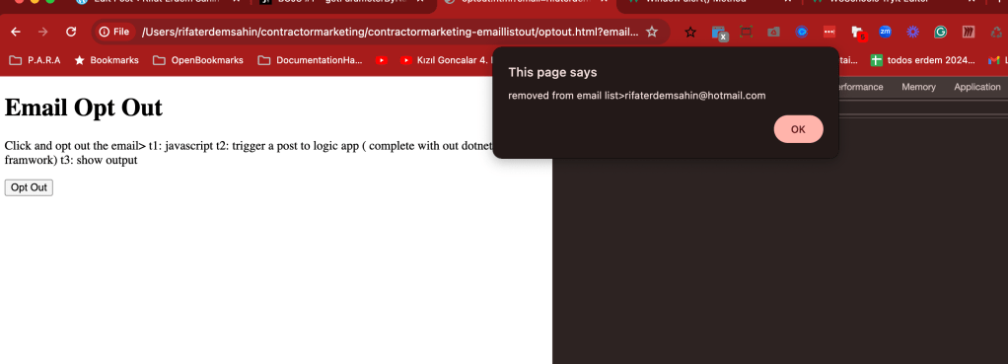Bookmark this page with address bar star
The height and width of the screenshot is (364, 1008).
[x=652, y=32]
